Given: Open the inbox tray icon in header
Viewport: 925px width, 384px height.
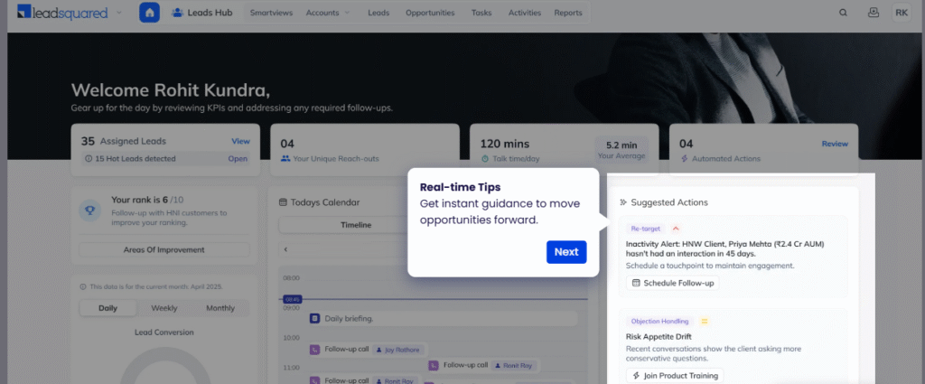Looking at the screenshot, I should (874, 13).
